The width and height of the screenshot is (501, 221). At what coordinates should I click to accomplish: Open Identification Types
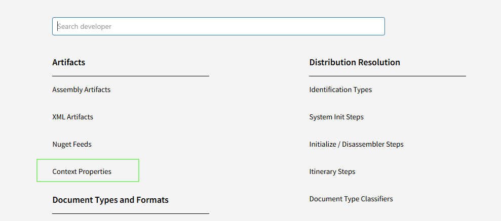pos(340,90)
